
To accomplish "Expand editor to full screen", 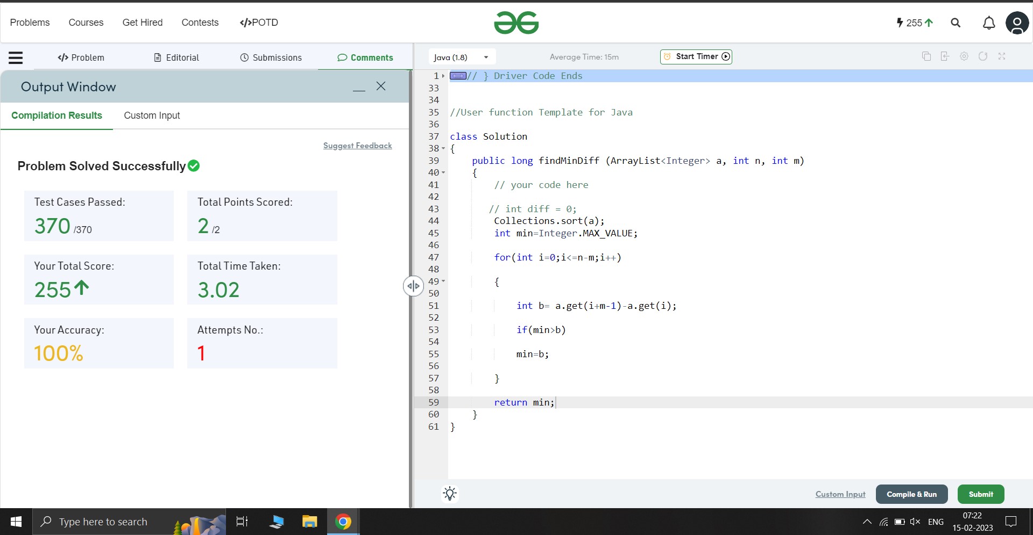I will coord(1002,56).
